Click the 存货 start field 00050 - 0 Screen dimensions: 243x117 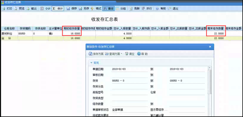click(129, 81)
